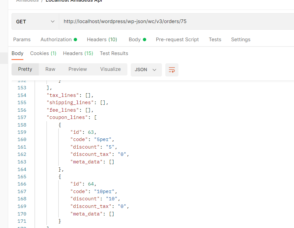Switch to the Preview response view
The width and height of the screenshot is (294, 228).
pyautogui.click(x=77, y=69)
